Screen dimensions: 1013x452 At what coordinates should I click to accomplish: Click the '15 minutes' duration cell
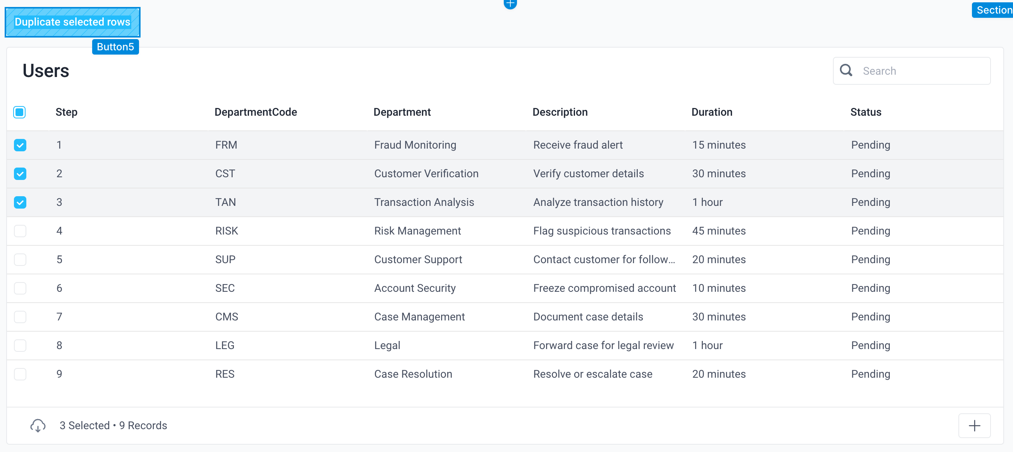pos(719,145)
